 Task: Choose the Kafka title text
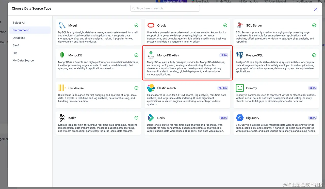[72, 118]
